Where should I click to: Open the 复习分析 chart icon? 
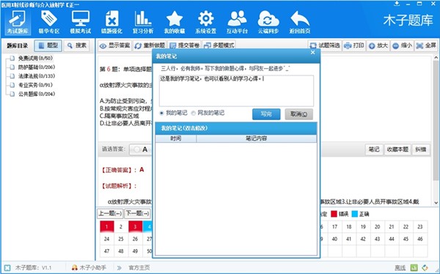(143, 22)
